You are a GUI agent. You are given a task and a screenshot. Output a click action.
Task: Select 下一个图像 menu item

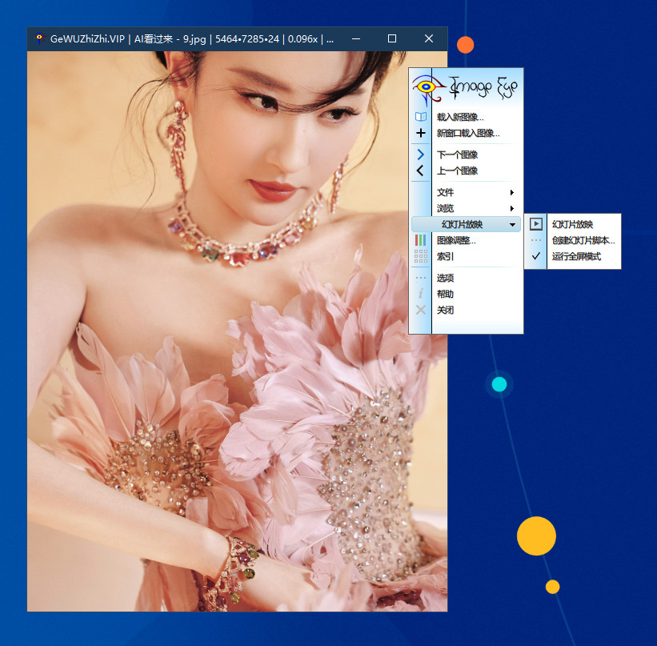(457, 154)
